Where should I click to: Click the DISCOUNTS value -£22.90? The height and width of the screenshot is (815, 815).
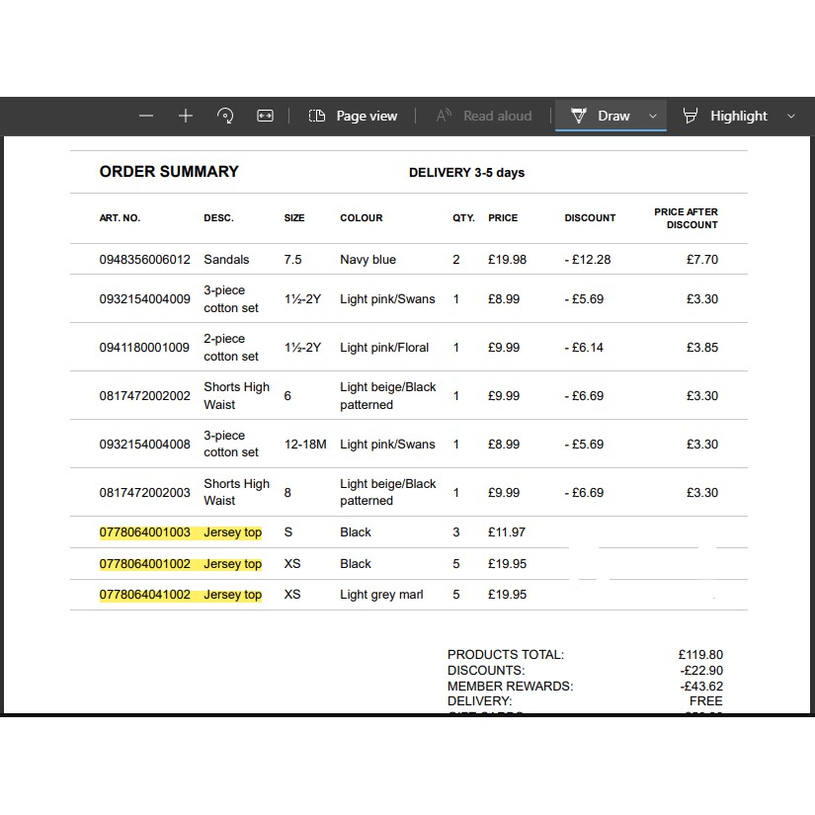701,670
